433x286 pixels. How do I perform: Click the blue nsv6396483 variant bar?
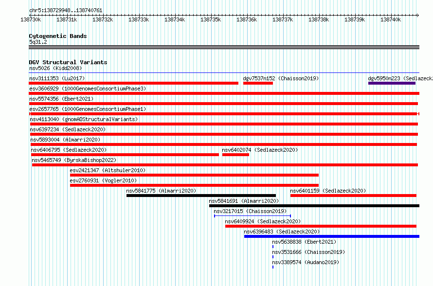click(x=332, y=236)
